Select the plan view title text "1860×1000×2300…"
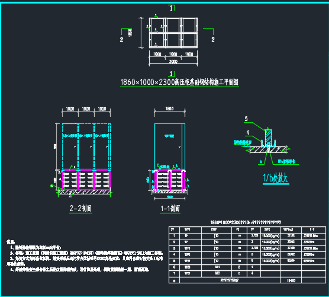Viewport: 329px width, 297px height. pos(179,82)
